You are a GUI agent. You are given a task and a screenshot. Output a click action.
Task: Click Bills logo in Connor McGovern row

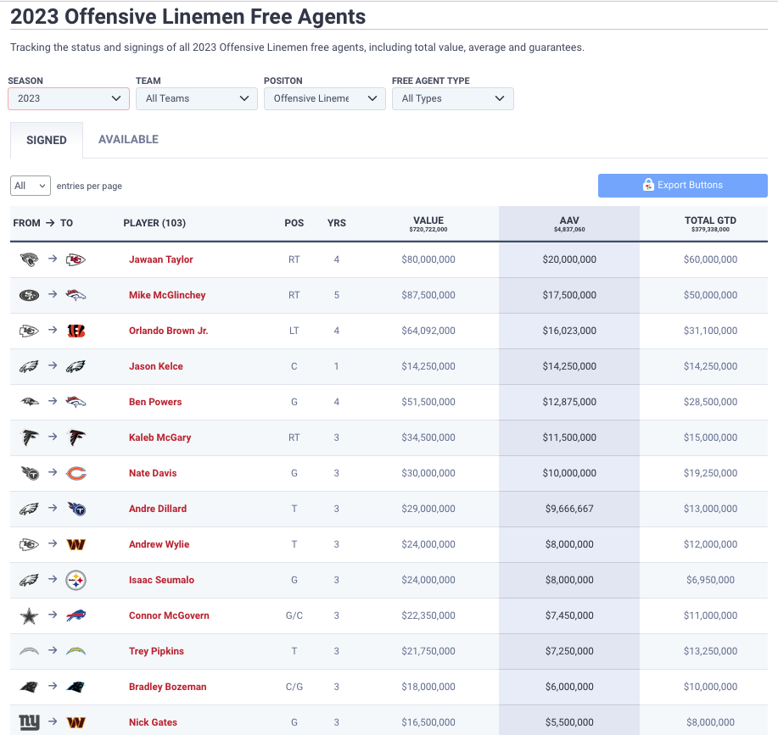[76, 615]
